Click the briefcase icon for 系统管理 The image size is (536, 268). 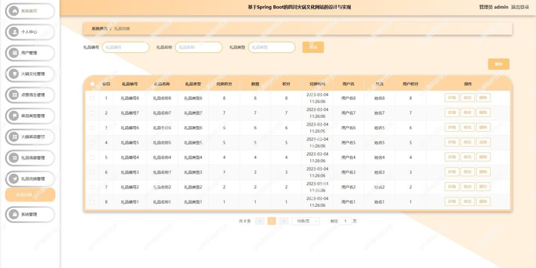(x=14, y=215)
